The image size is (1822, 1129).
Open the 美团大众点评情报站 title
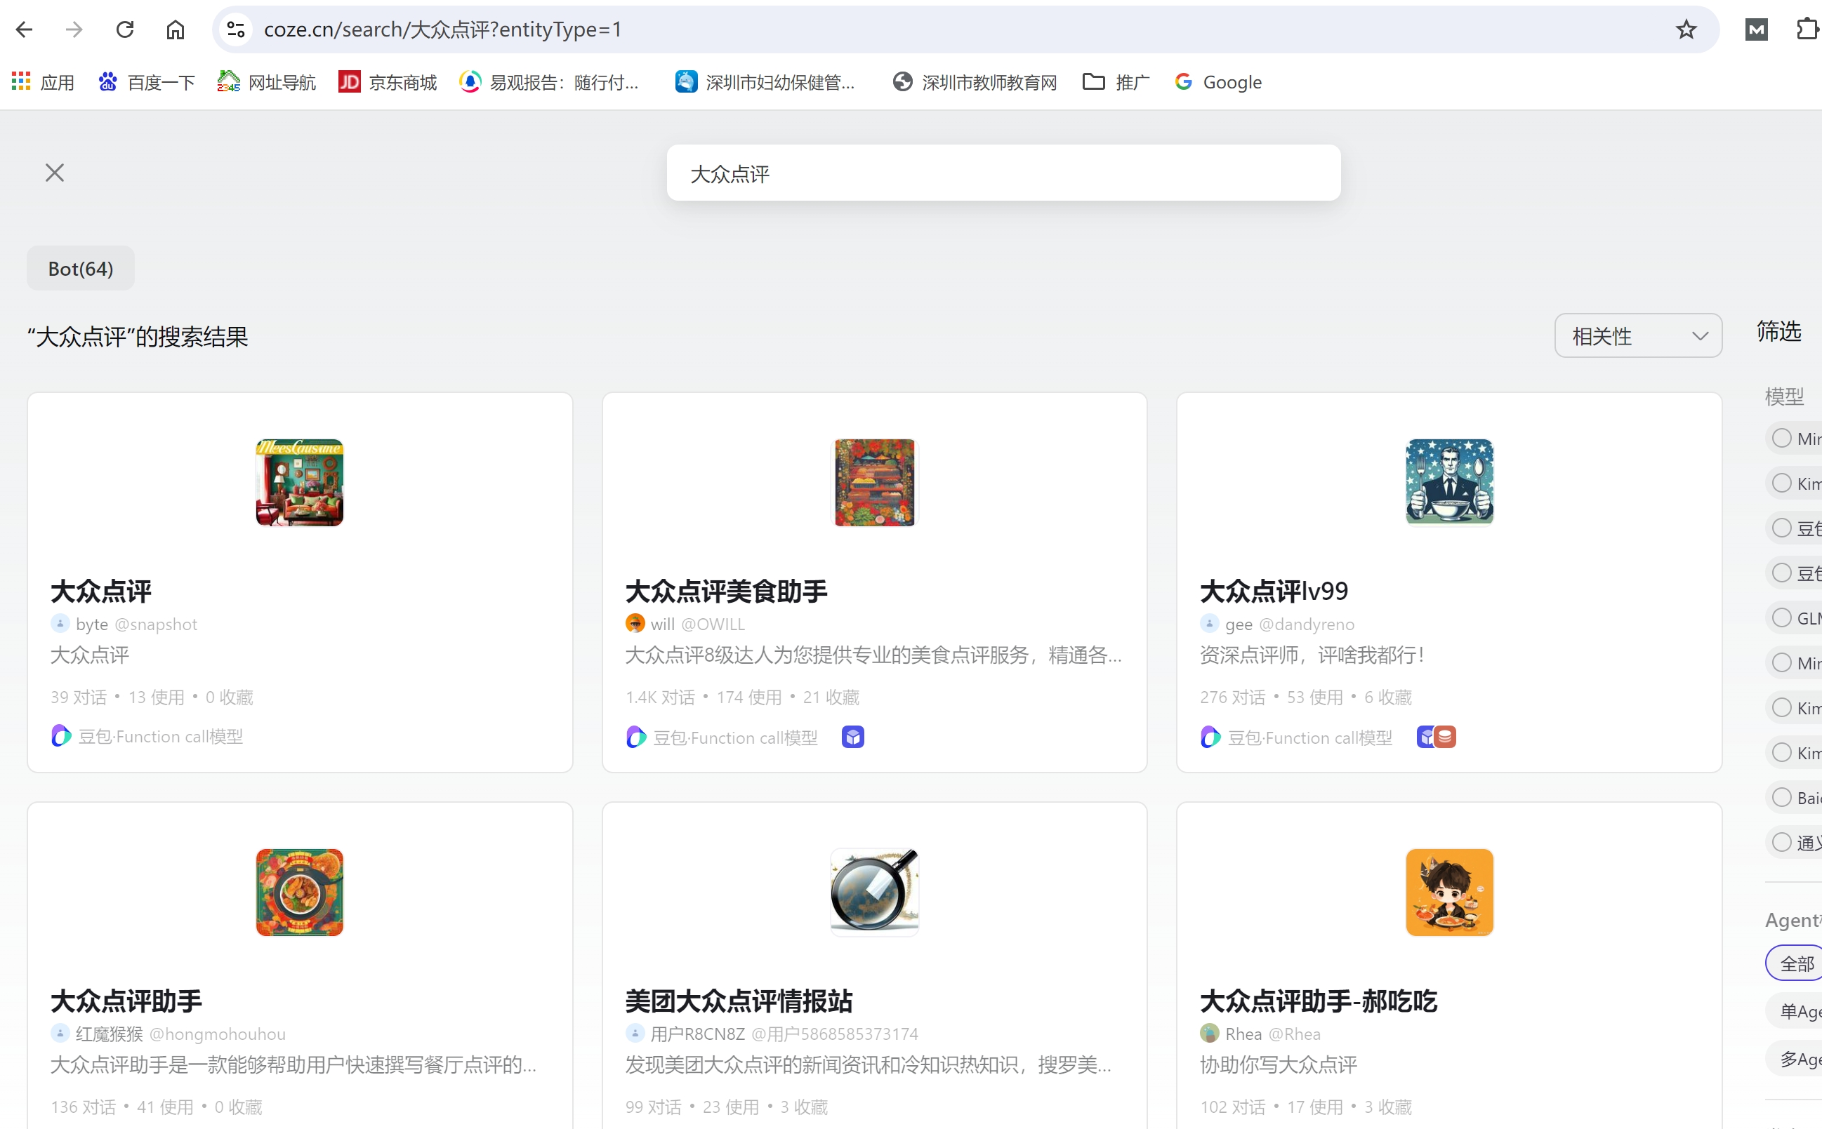pyautogui.click(x=739, y=1001)
